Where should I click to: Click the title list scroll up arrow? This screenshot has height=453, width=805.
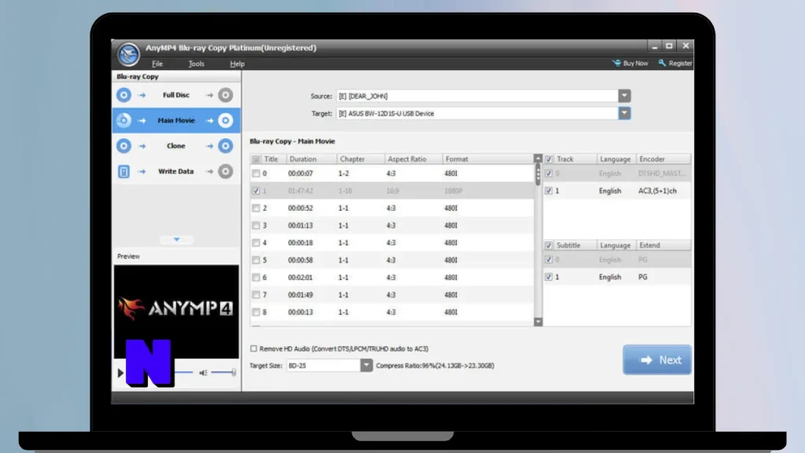tap(538, 159)
